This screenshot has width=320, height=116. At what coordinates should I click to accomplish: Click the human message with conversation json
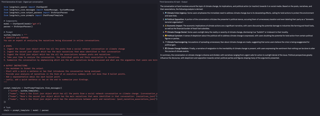83,94
